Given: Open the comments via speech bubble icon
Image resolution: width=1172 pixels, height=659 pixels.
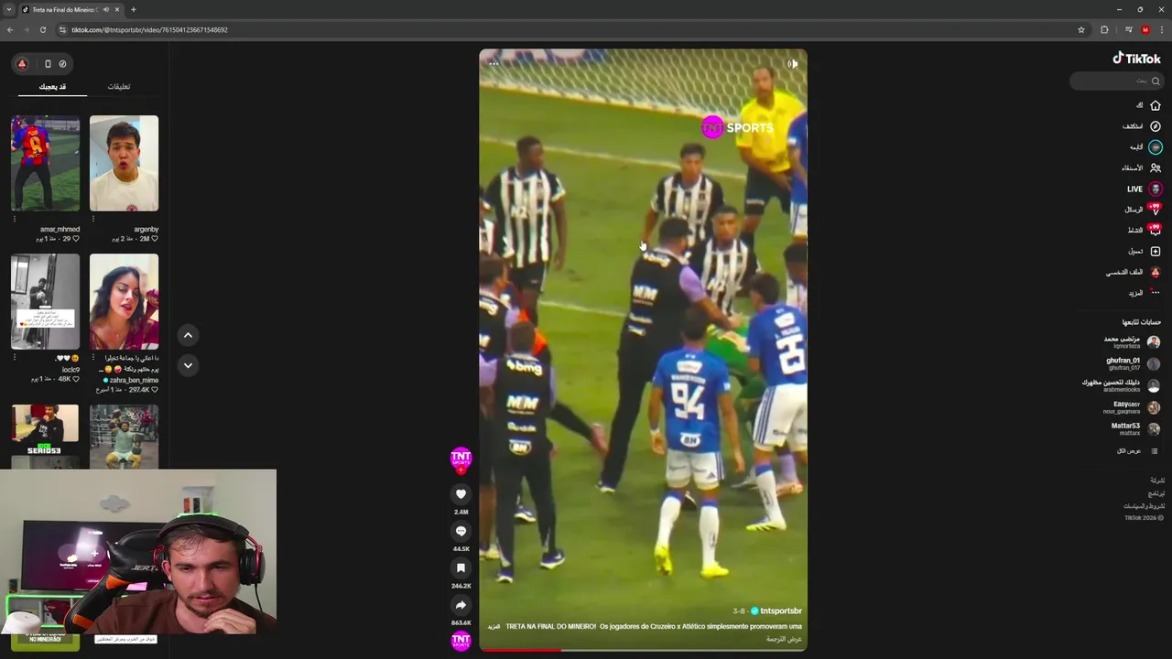Looking at the screenshot, I should 461,531.
